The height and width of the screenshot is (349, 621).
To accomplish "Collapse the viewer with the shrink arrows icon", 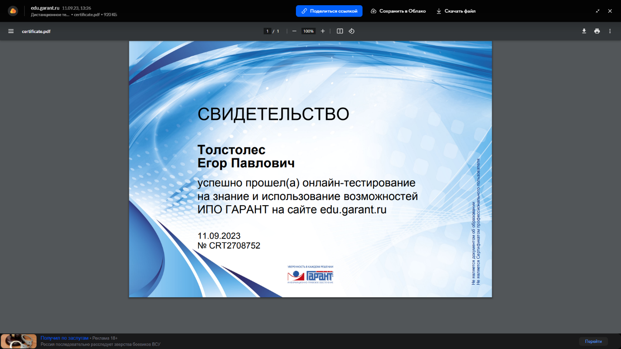I will pyautogui.click(x=598, y=11).
